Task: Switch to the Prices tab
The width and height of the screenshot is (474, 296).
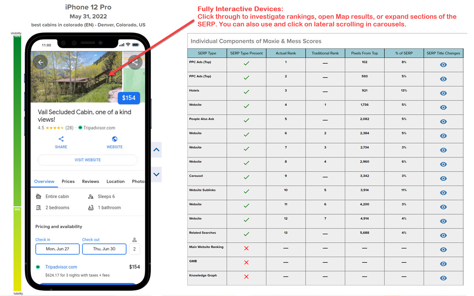Action: (68, 181)
